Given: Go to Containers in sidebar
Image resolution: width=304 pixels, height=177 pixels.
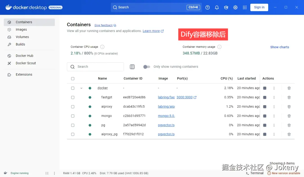Looking at the screenshot, I should (29, 22).
